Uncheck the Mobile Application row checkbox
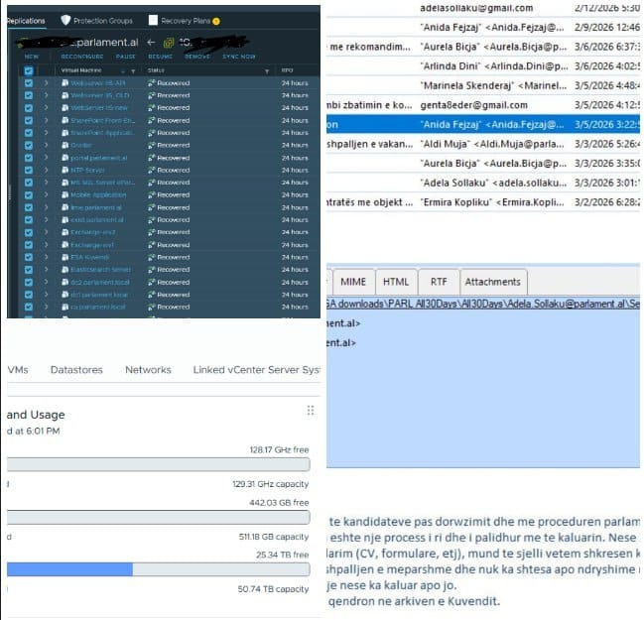Viewport: 644px width, 620px height. [28, 194]
